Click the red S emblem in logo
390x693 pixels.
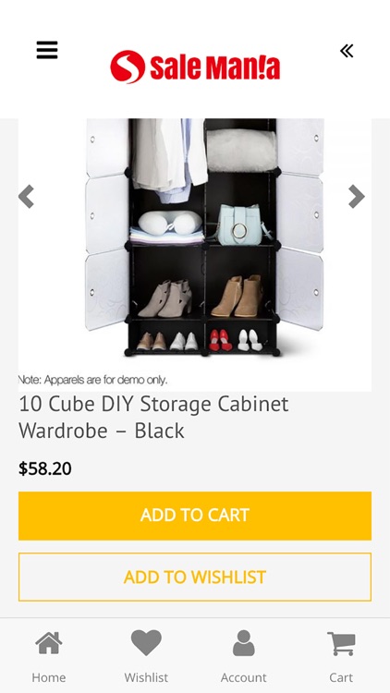[128, 67]
